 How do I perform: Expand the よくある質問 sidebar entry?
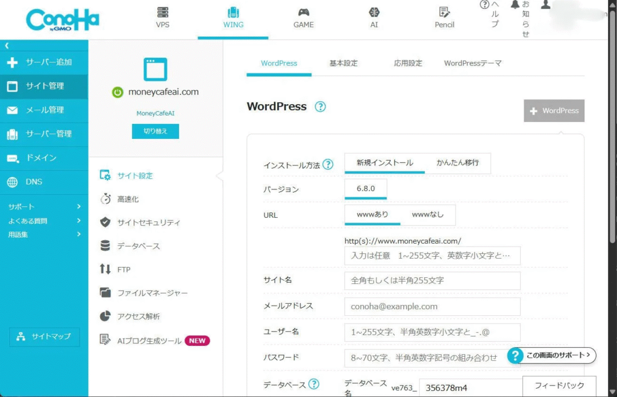44,221
